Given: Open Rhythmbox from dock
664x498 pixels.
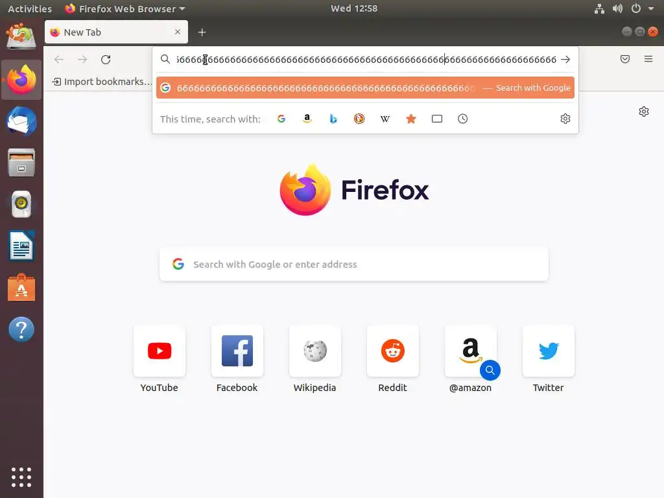Looking at the screenshot, I should (21, 204).
